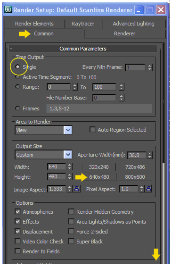Turn on Super Black checkbox
Viewport: 172px width, 267px height.
coord(71,241)
